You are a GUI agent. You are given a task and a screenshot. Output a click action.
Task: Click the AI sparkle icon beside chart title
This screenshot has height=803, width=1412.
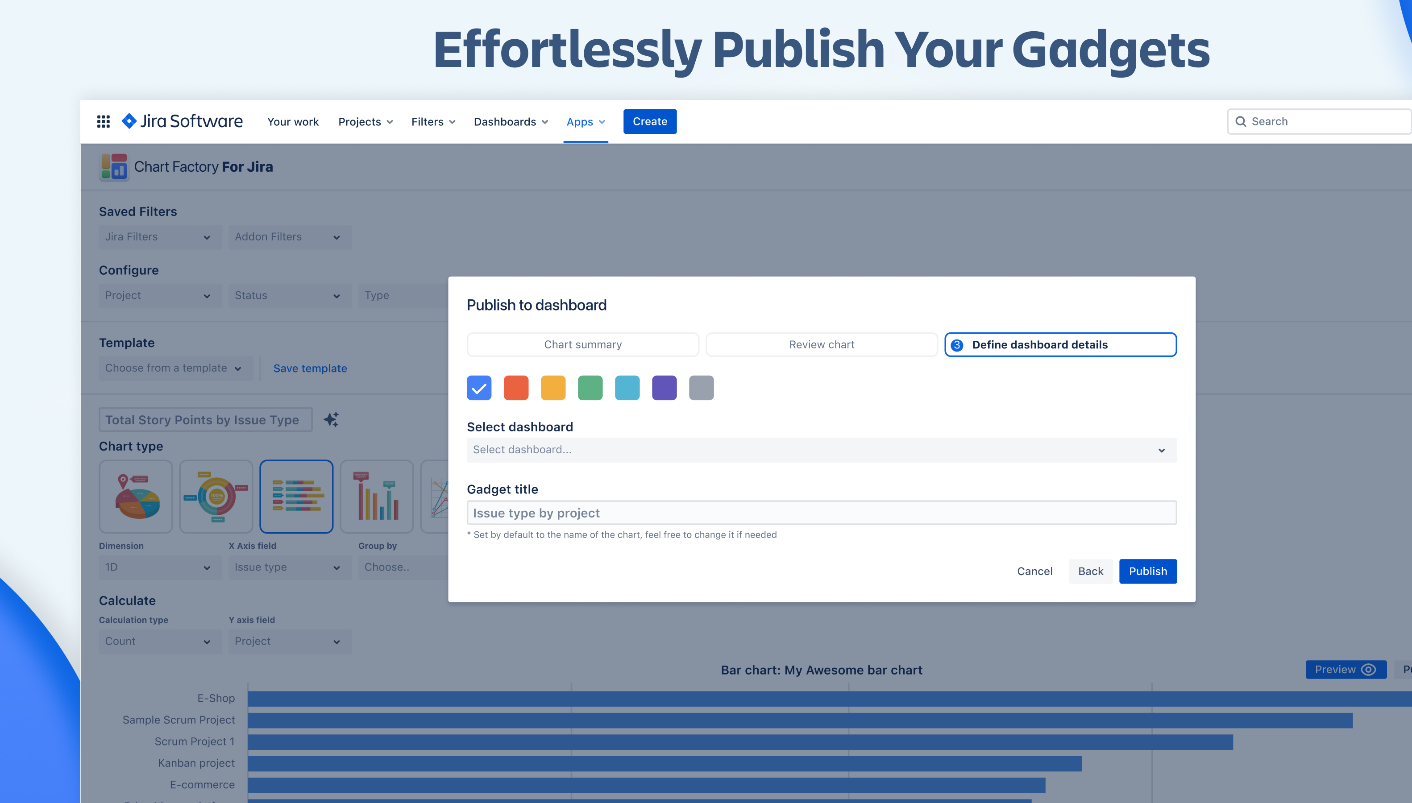(x=331, y=420)
